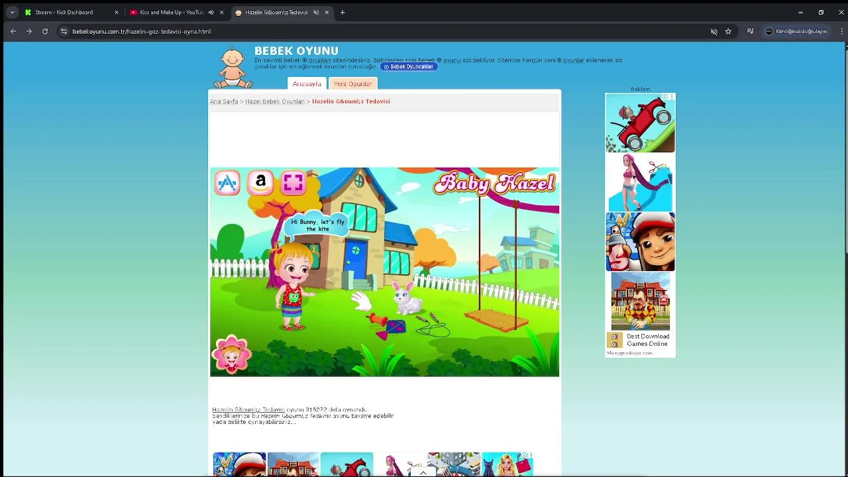Click the Baby Hazel face badge in game
Screen dimensions: 848x477
point(231,354)
